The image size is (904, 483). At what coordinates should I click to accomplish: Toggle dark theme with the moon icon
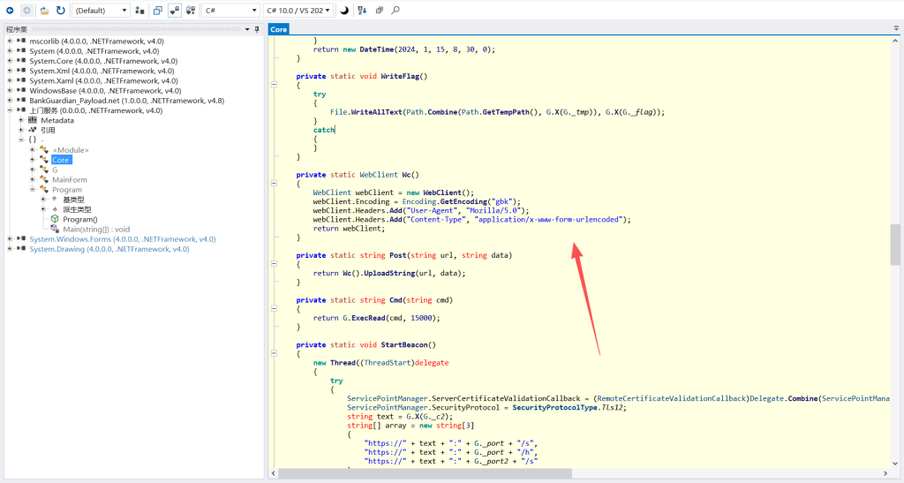[x=344, y=11]
